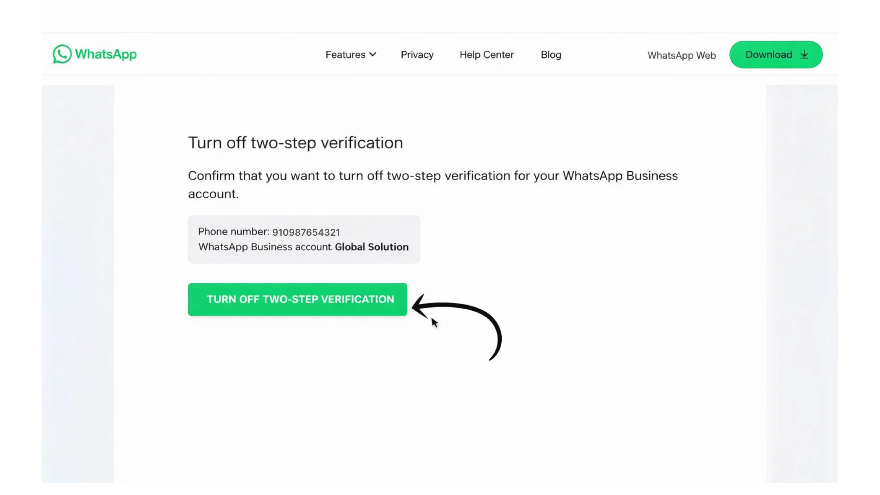Click the WhatsApp speech-bubble logo icon
Image resolution: width=880 pixels, height=495 pixels.
tap(62, 54)
